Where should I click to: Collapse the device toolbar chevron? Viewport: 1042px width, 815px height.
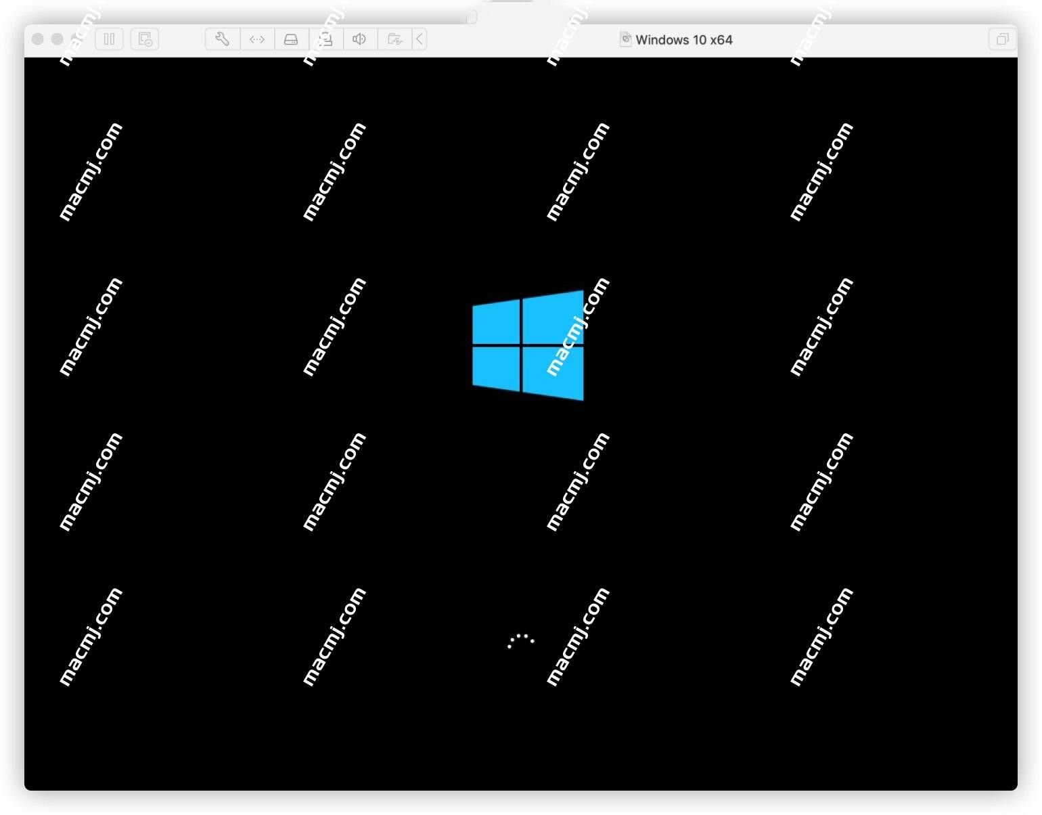pyautogui.click(x=420, y=39)
